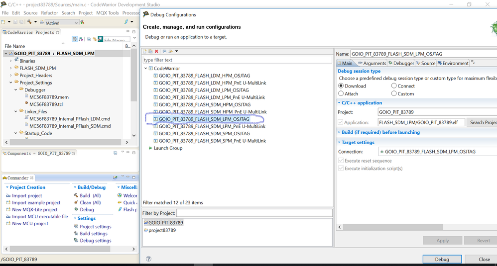Click the alphabetical sort icon in CodeWarrior Projects
Image resolution: width=497 pixels, height=266 pixels.
click(81, 39)
